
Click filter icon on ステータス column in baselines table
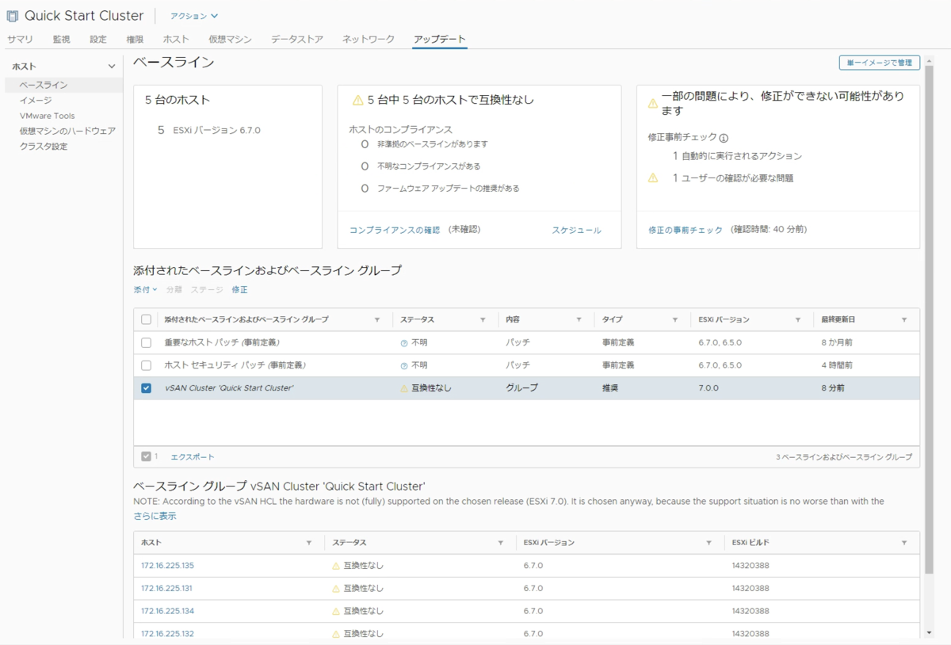coord(483,320)
